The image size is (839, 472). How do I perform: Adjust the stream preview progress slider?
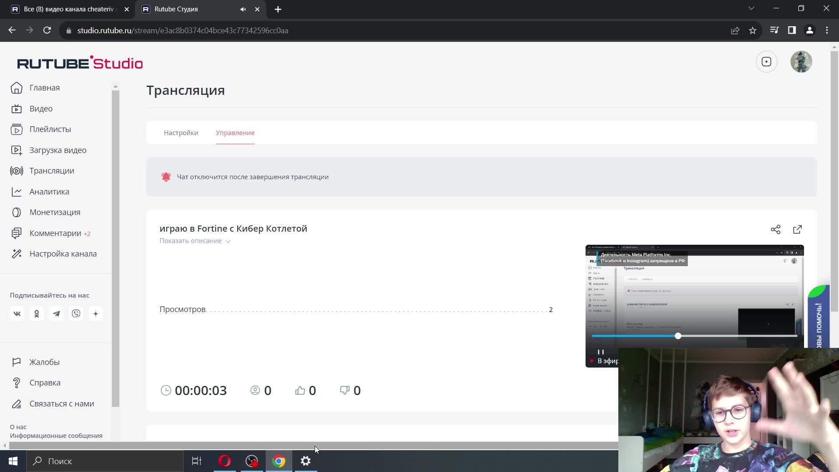678,336
